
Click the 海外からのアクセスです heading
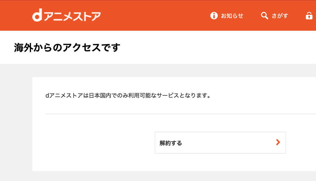tap(67, 47)
